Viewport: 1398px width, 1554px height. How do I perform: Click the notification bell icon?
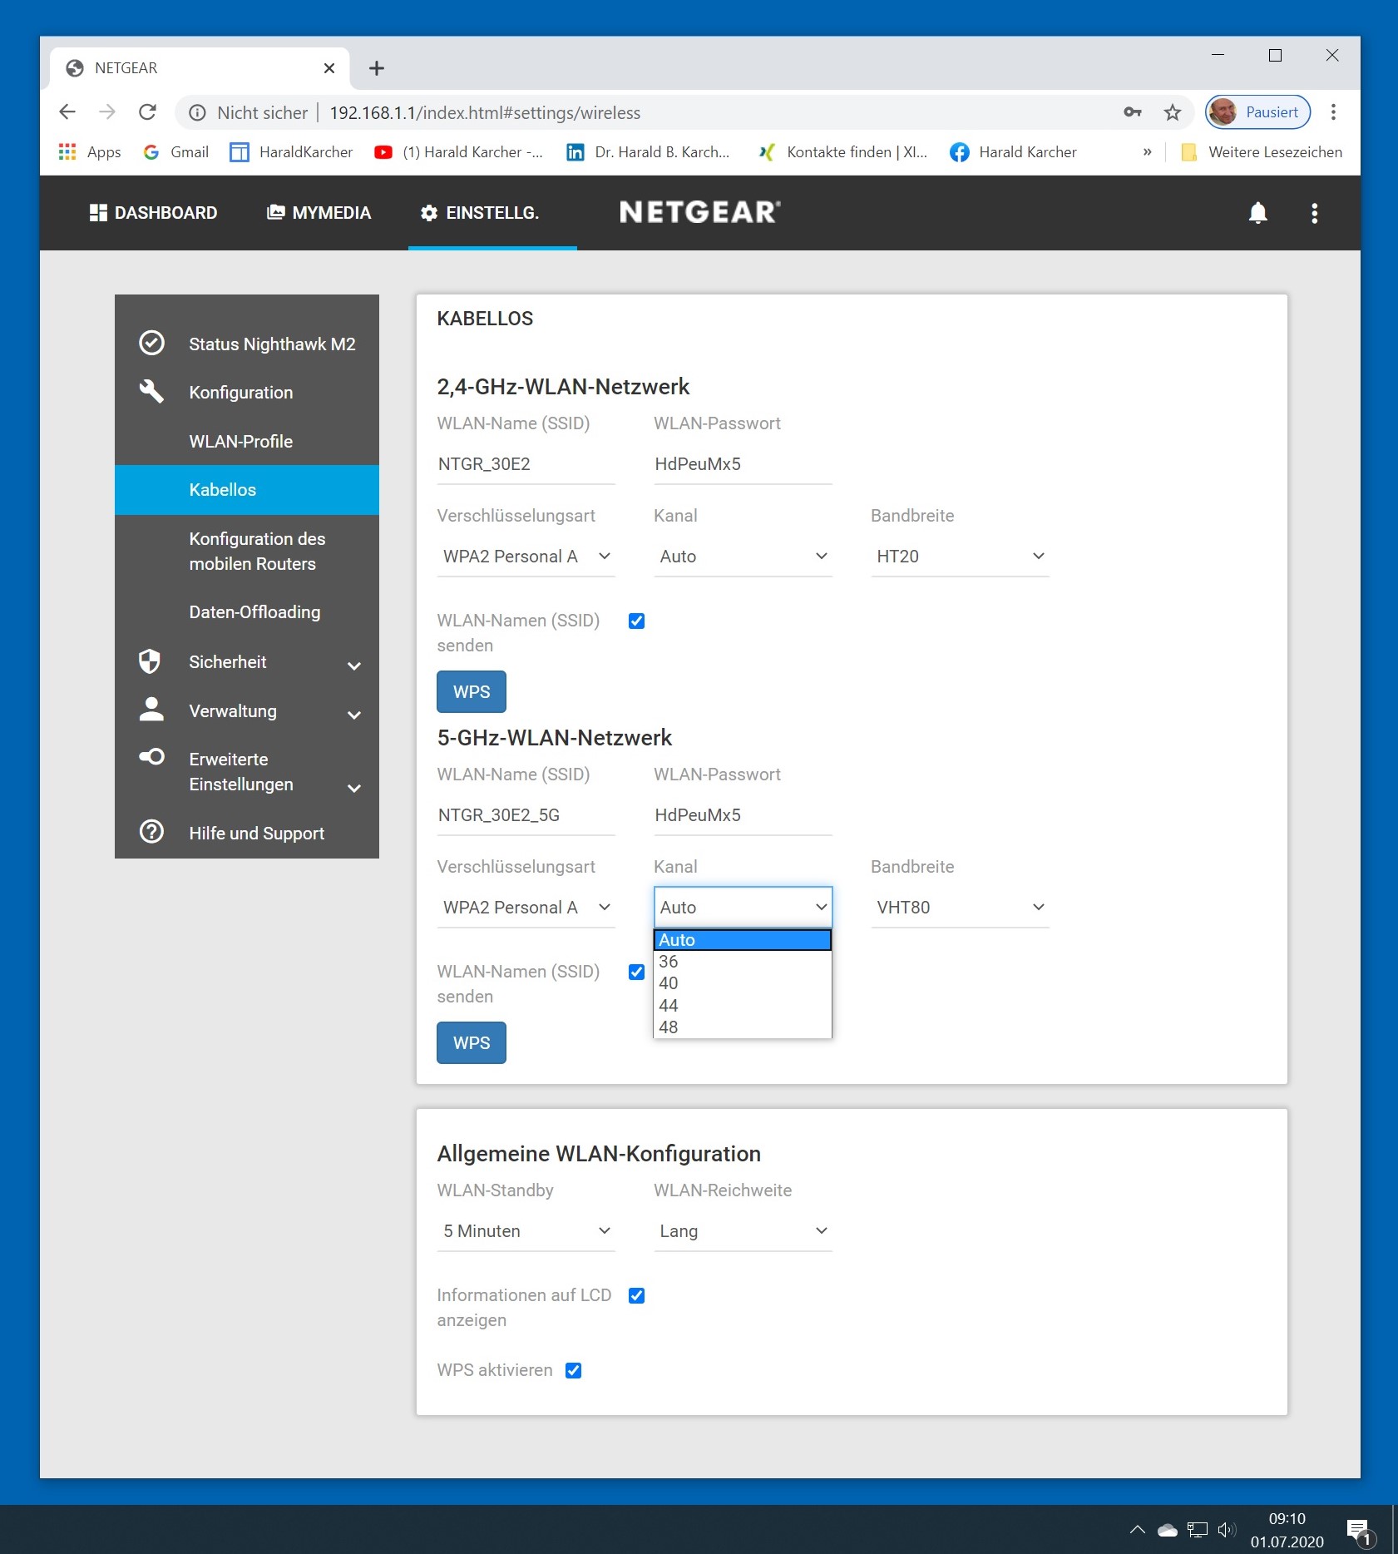(1257, 213)
